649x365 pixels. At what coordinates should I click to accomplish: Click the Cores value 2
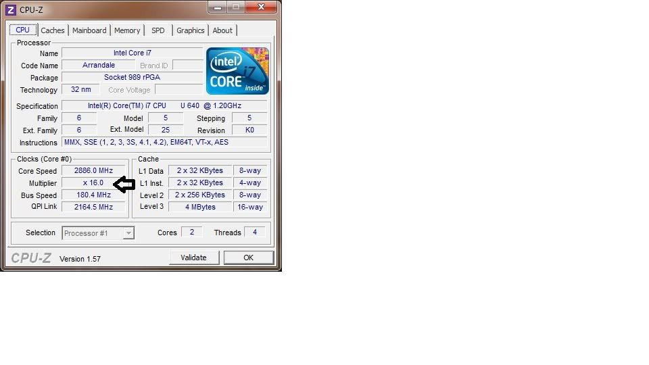191,232
